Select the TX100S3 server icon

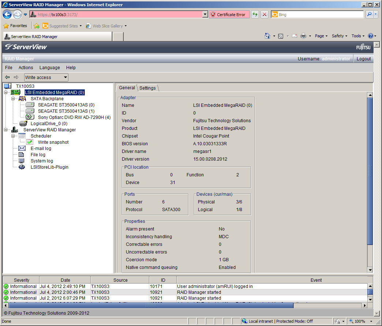8,86
